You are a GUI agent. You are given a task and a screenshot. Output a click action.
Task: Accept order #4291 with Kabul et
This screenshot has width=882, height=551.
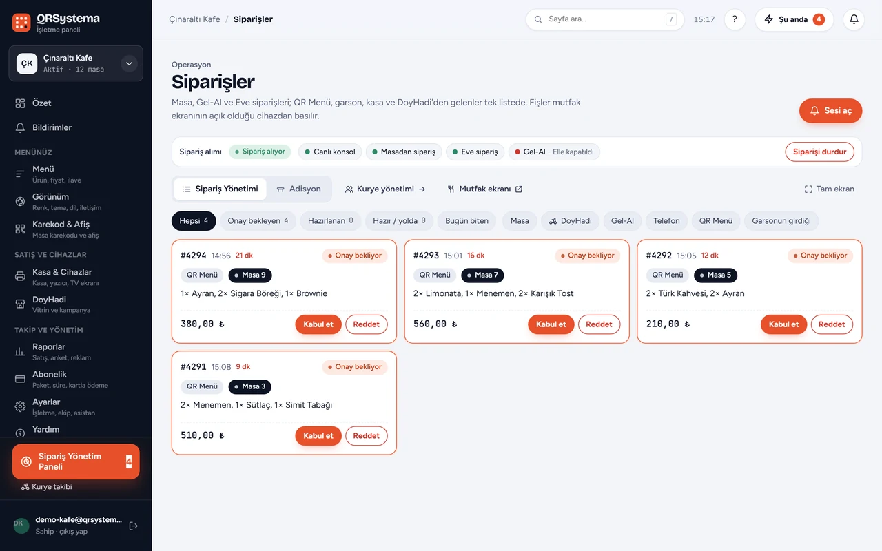(x=318, y=436)
